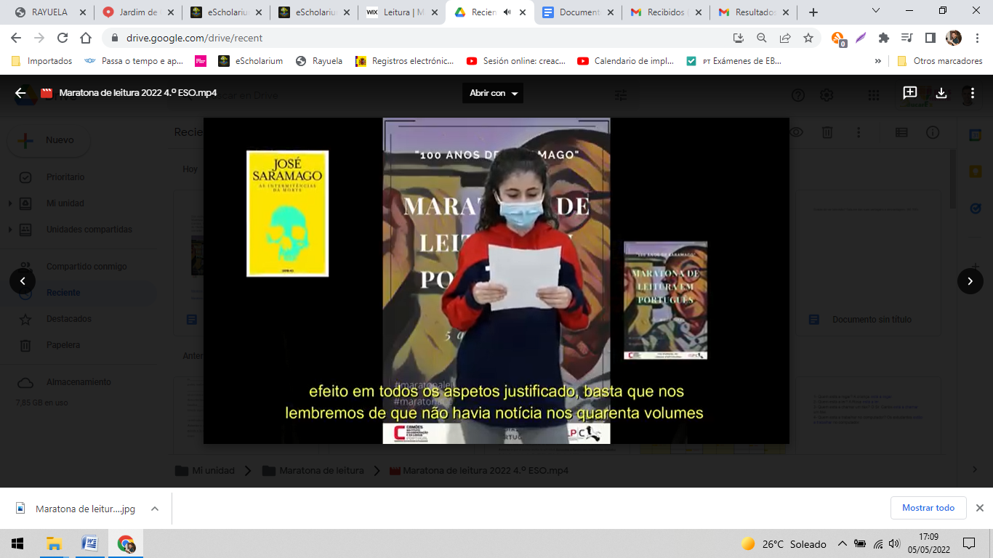
Task: Close the downloads bar
Action: pos(979,508)
